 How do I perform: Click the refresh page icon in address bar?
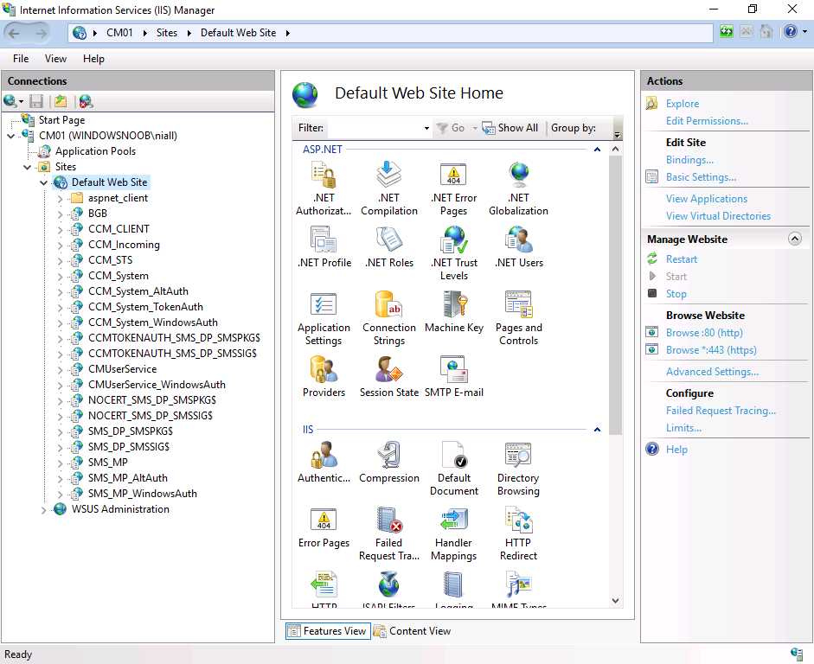(x=727, y=32)
